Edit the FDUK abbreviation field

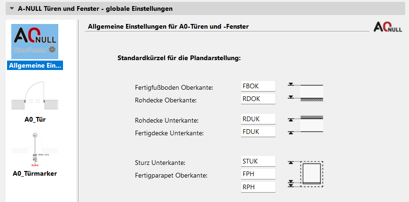click(x=258, y=132)
